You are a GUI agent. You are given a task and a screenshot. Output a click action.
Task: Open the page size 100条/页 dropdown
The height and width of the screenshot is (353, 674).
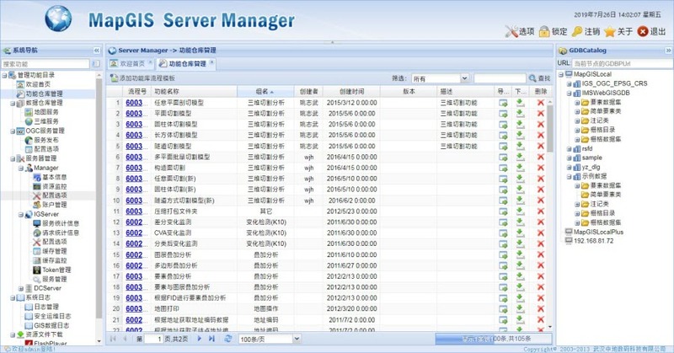[x=275, y=339]
